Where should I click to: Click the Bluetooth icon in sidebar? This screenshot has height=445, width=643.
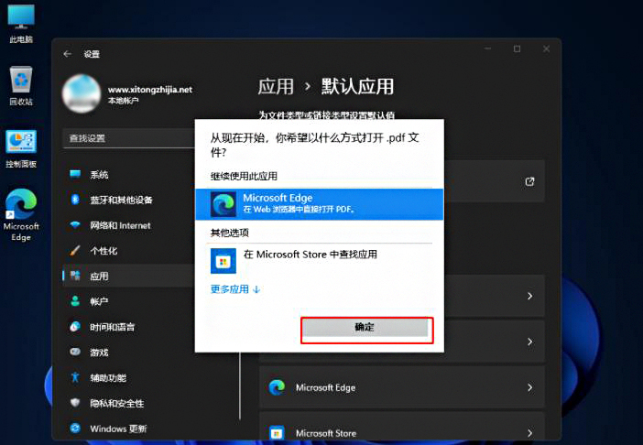pos(75,200)
